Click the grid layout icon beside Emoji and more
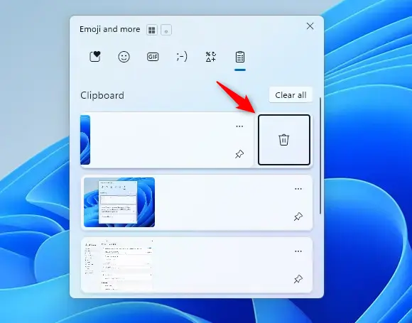Screen dimensions: 412x323 pyautogui.click(x=152, y=30)
